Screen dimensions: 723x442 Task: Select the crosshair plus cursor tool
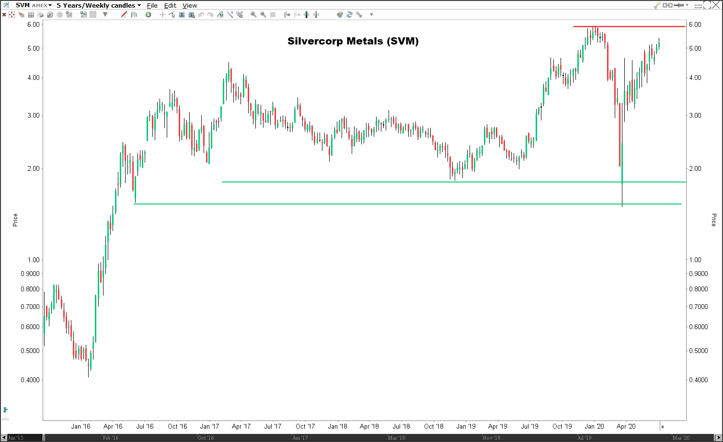(x=162, y=15)
